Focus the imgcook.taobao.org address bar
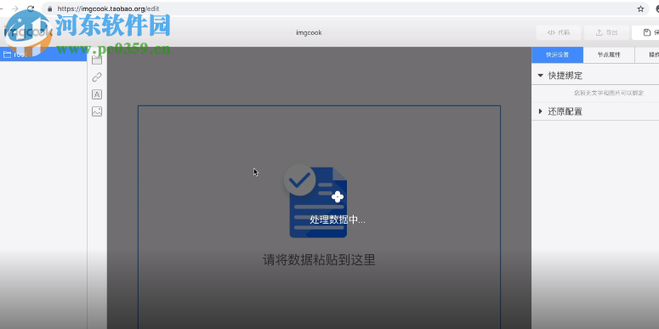 (x=344, y=9)
